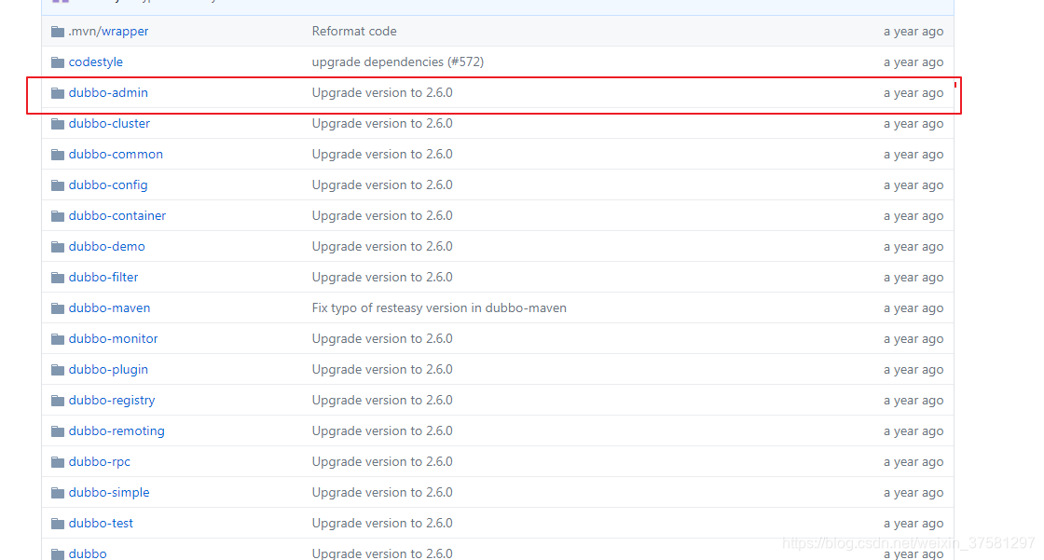
Task: Click 'a year ago' timestamp in dubbo-test row
Action: (913, 524)
